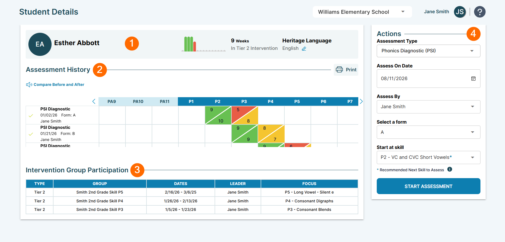This screenshot has height=242, width=505.
Task: Select the P1 skill column header
Action: 191,102
